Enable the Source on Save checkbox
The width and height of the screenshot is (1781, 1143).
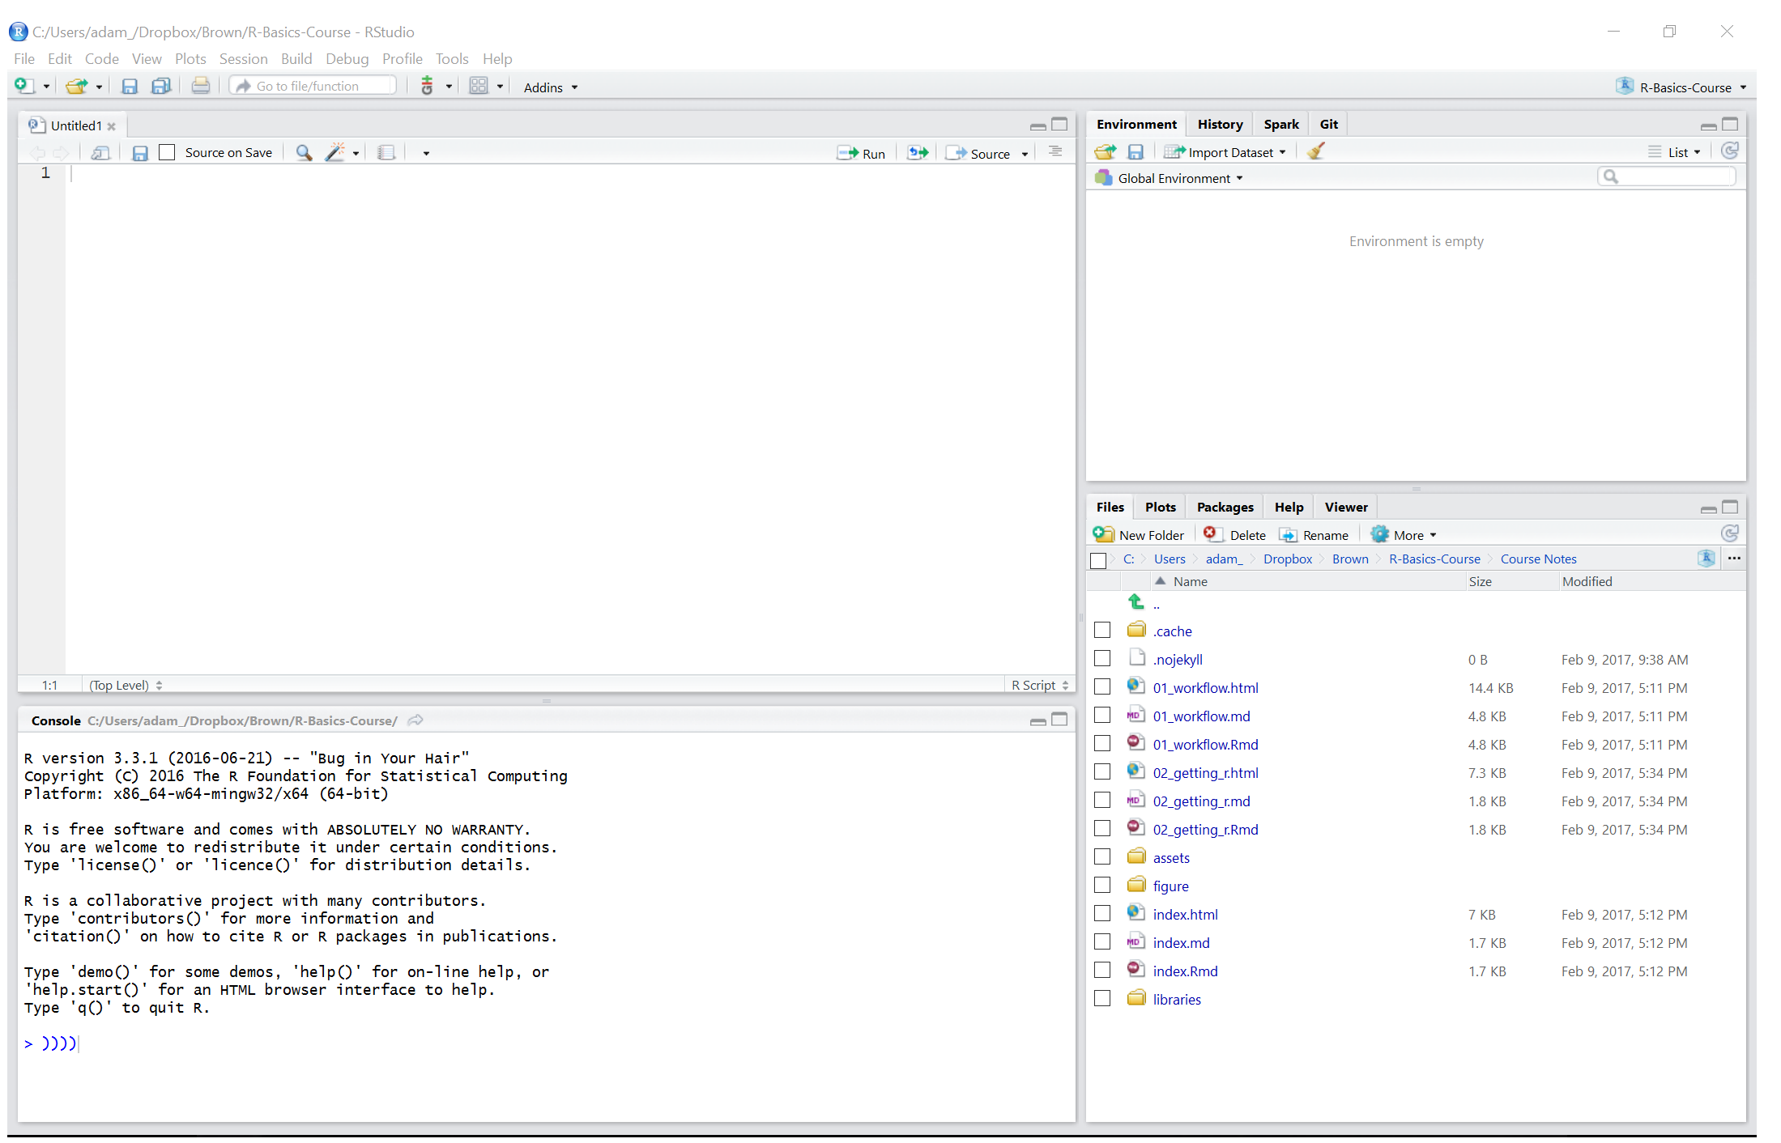[x=168, y=153]
